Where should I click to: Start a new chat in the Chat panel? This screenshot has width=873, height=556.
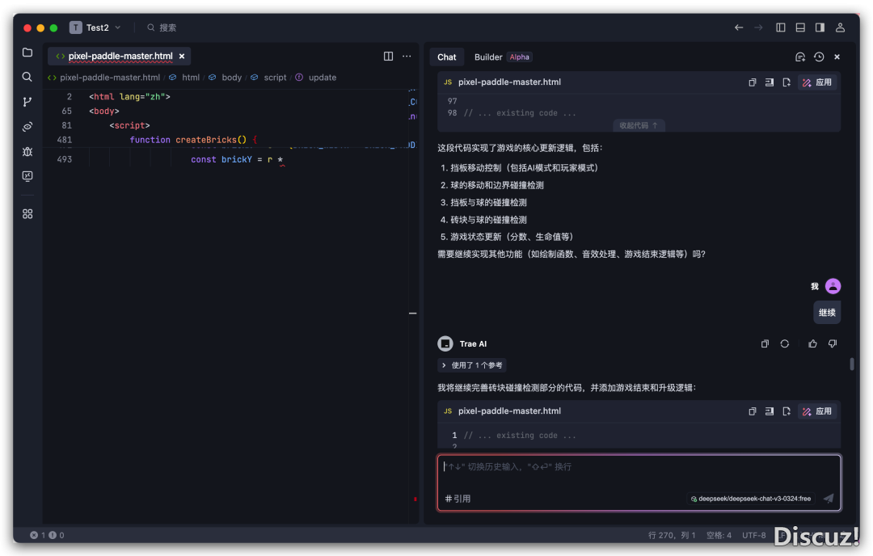pos(800,57)
